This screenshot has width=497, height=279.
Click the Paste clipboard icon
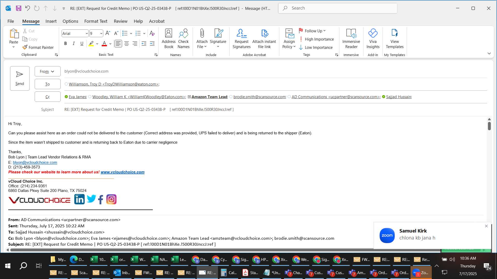(14, 34)
